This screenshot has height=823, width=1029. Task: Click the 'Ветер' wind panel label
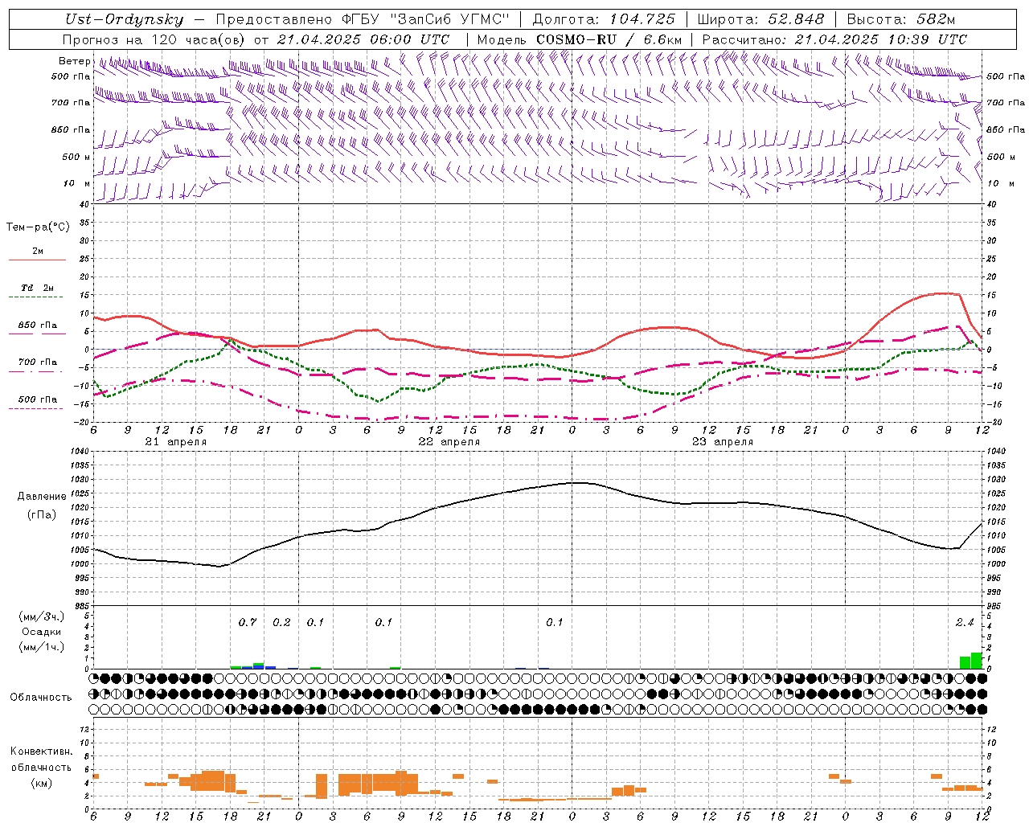coord(75,61)
